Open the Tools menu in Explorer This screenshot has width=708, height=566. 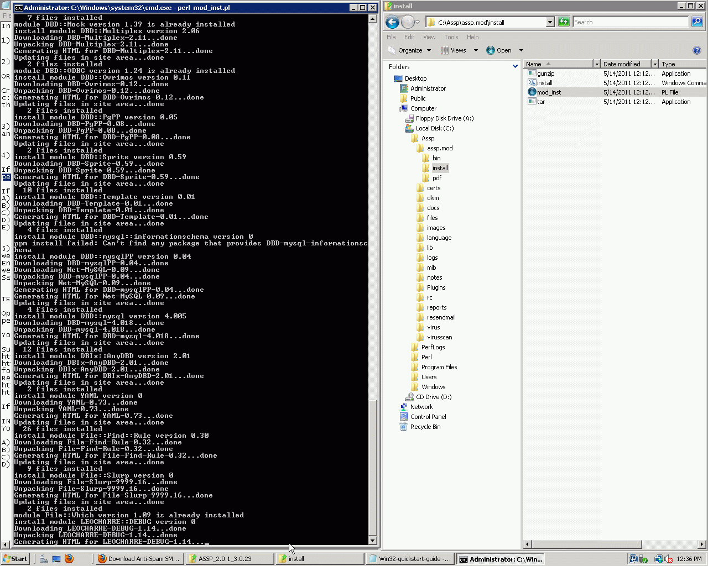[451, 37]
